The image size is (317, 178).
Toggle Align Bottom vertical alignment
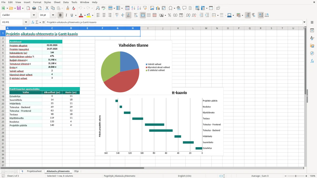[128, 15]
